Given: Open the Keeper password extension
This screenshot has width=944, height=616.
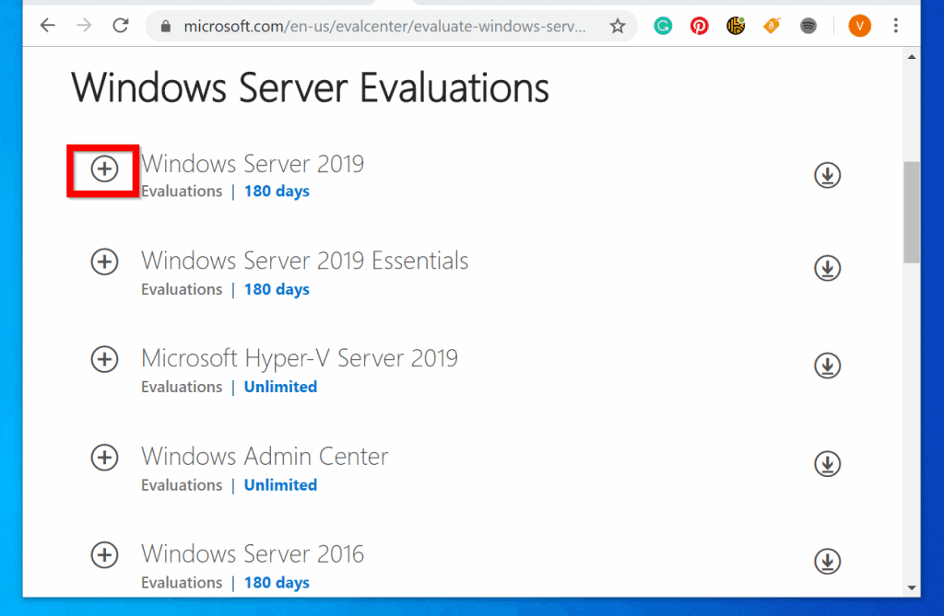Looking at the screenshot, I should (x=736, y=26).
